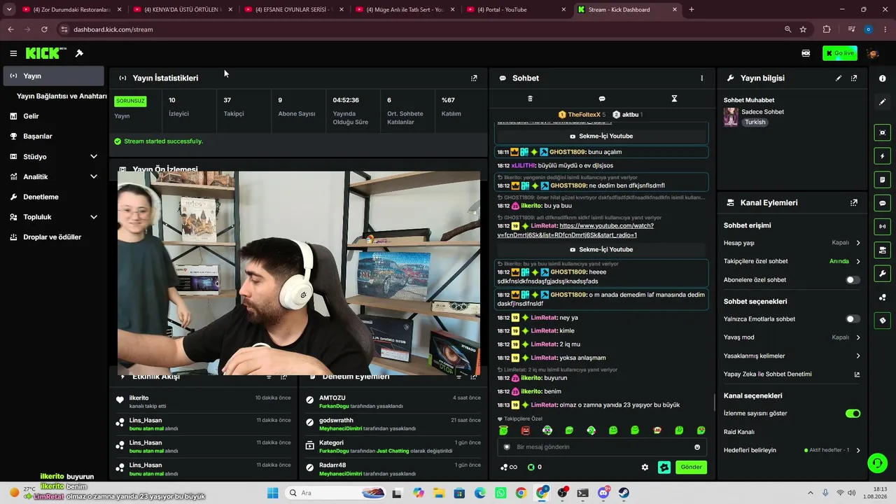Screen dimensions: 896x504
Task: Click the ilkerito follow event in Etkinlik Akışı
Action: (x=204, y=402)
